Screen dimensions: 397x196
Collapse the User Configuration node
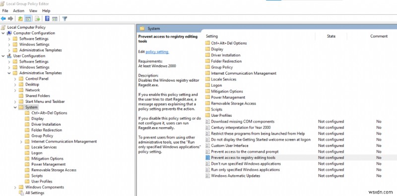(3, 56)
